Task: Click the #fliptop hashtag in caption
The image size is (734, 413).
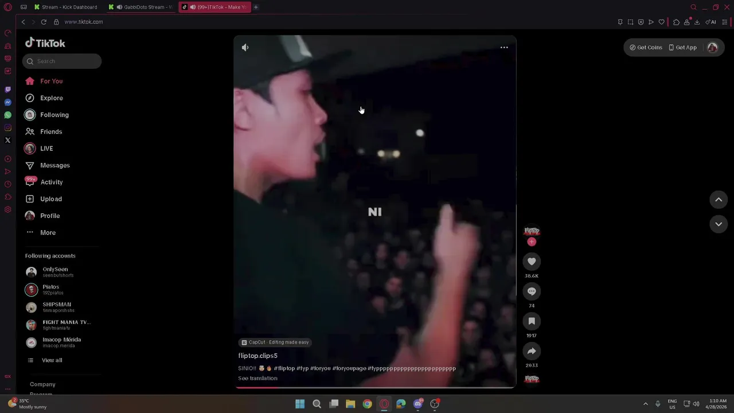Action: (284, 368)
